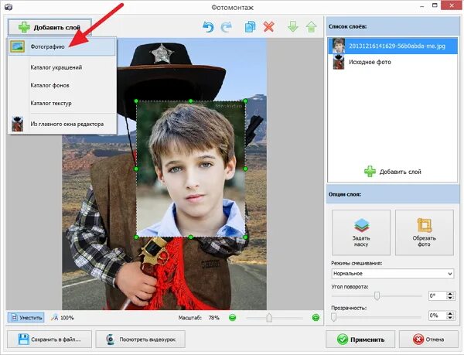Set zoom to 100% button

point(63,318)
